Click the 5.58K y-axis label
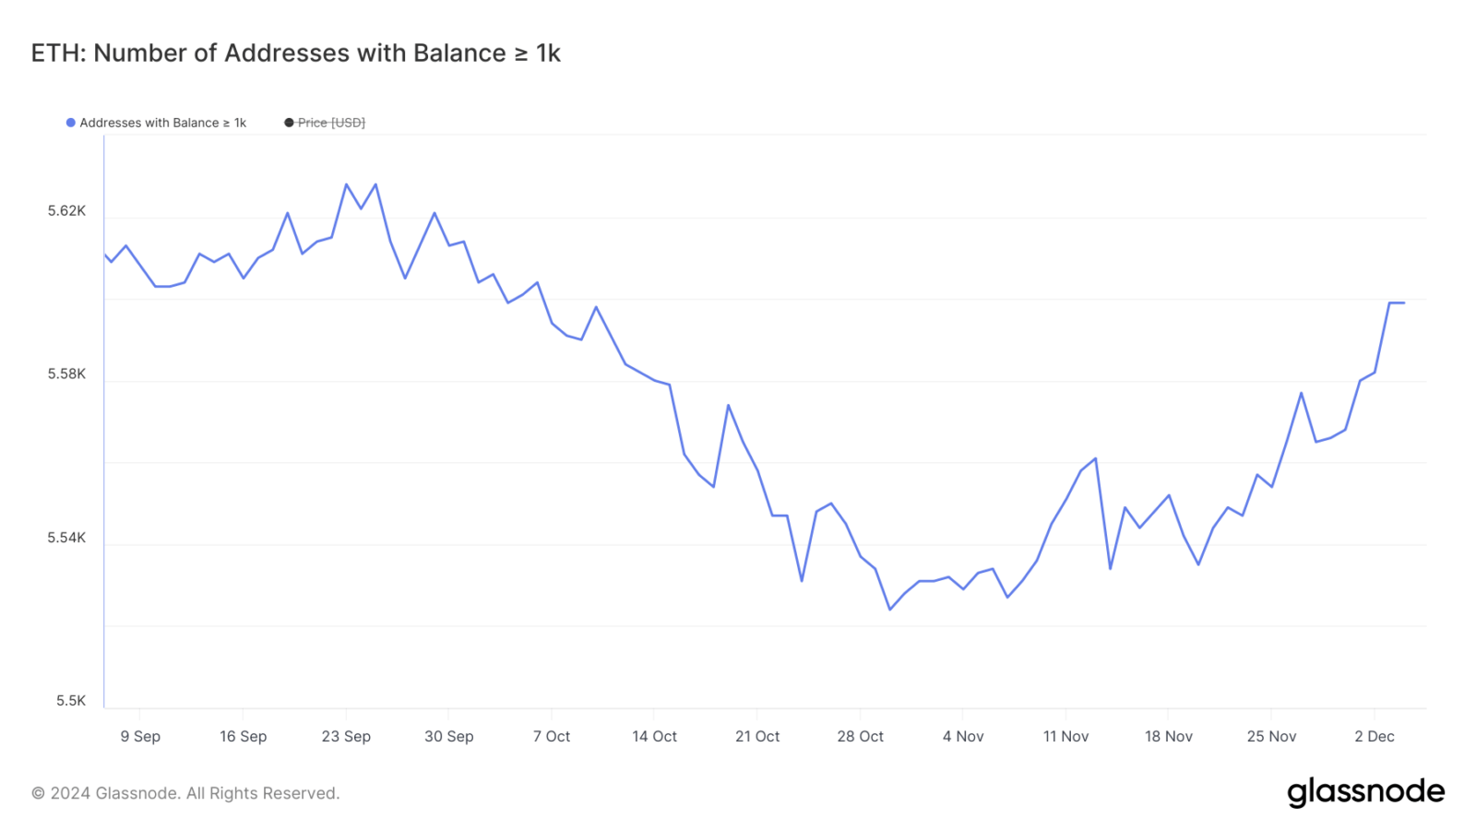Screen dimensions: 1476x830 pyautogui.click(x=66, y=373)
